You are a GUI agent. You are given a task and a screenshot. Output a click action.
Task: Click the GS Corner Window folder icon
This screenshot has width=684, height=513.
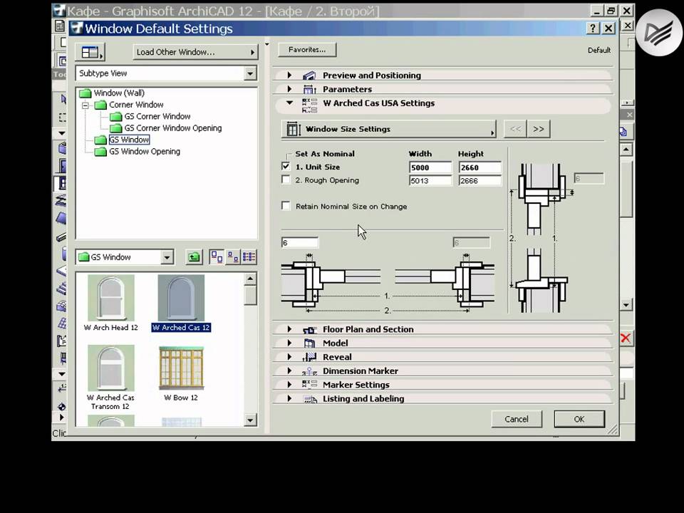[115, 116]
